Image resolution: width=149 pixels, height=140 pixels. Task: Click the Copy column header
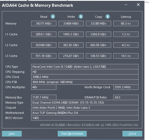coord(99,17)
